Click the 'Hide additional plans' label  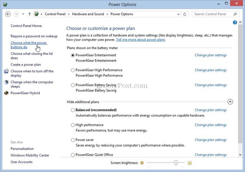pos(83,102)
